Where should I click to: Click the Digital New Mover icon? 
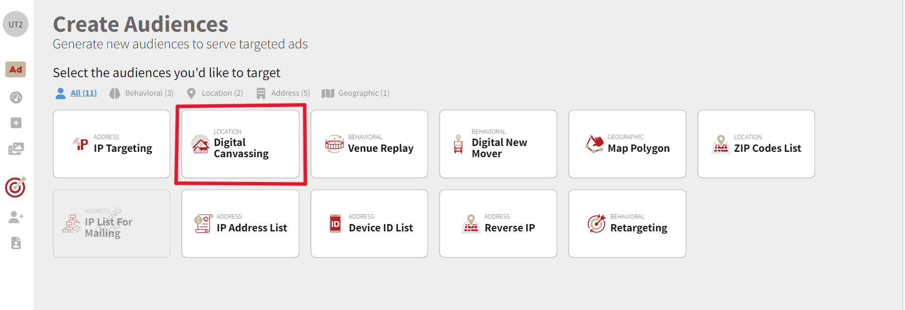tap(458, 144)
